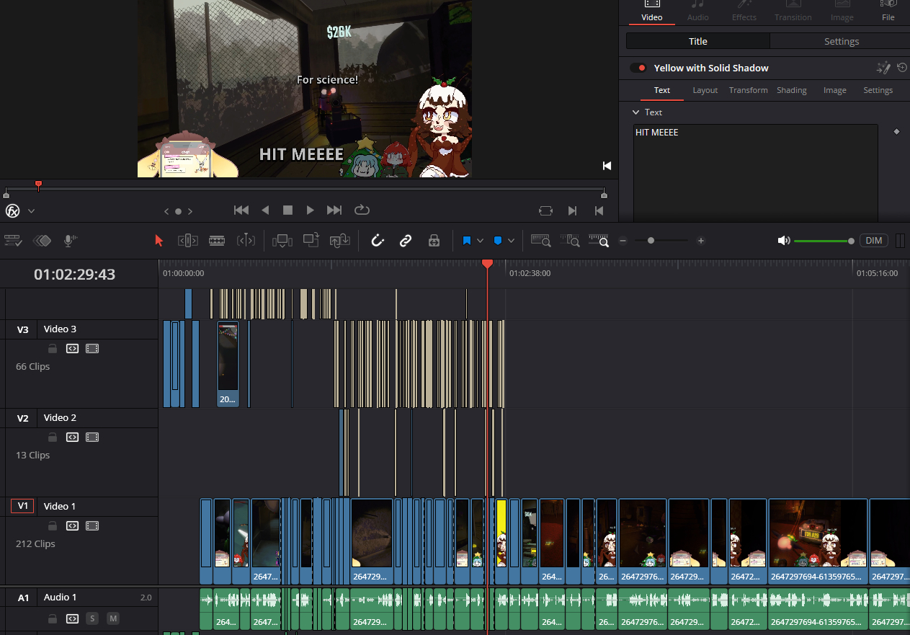The width and height of the screenshot is (910, 635).
Task: Open the fx viewer overlay dropdown
Action: click(x=31, y=211)
